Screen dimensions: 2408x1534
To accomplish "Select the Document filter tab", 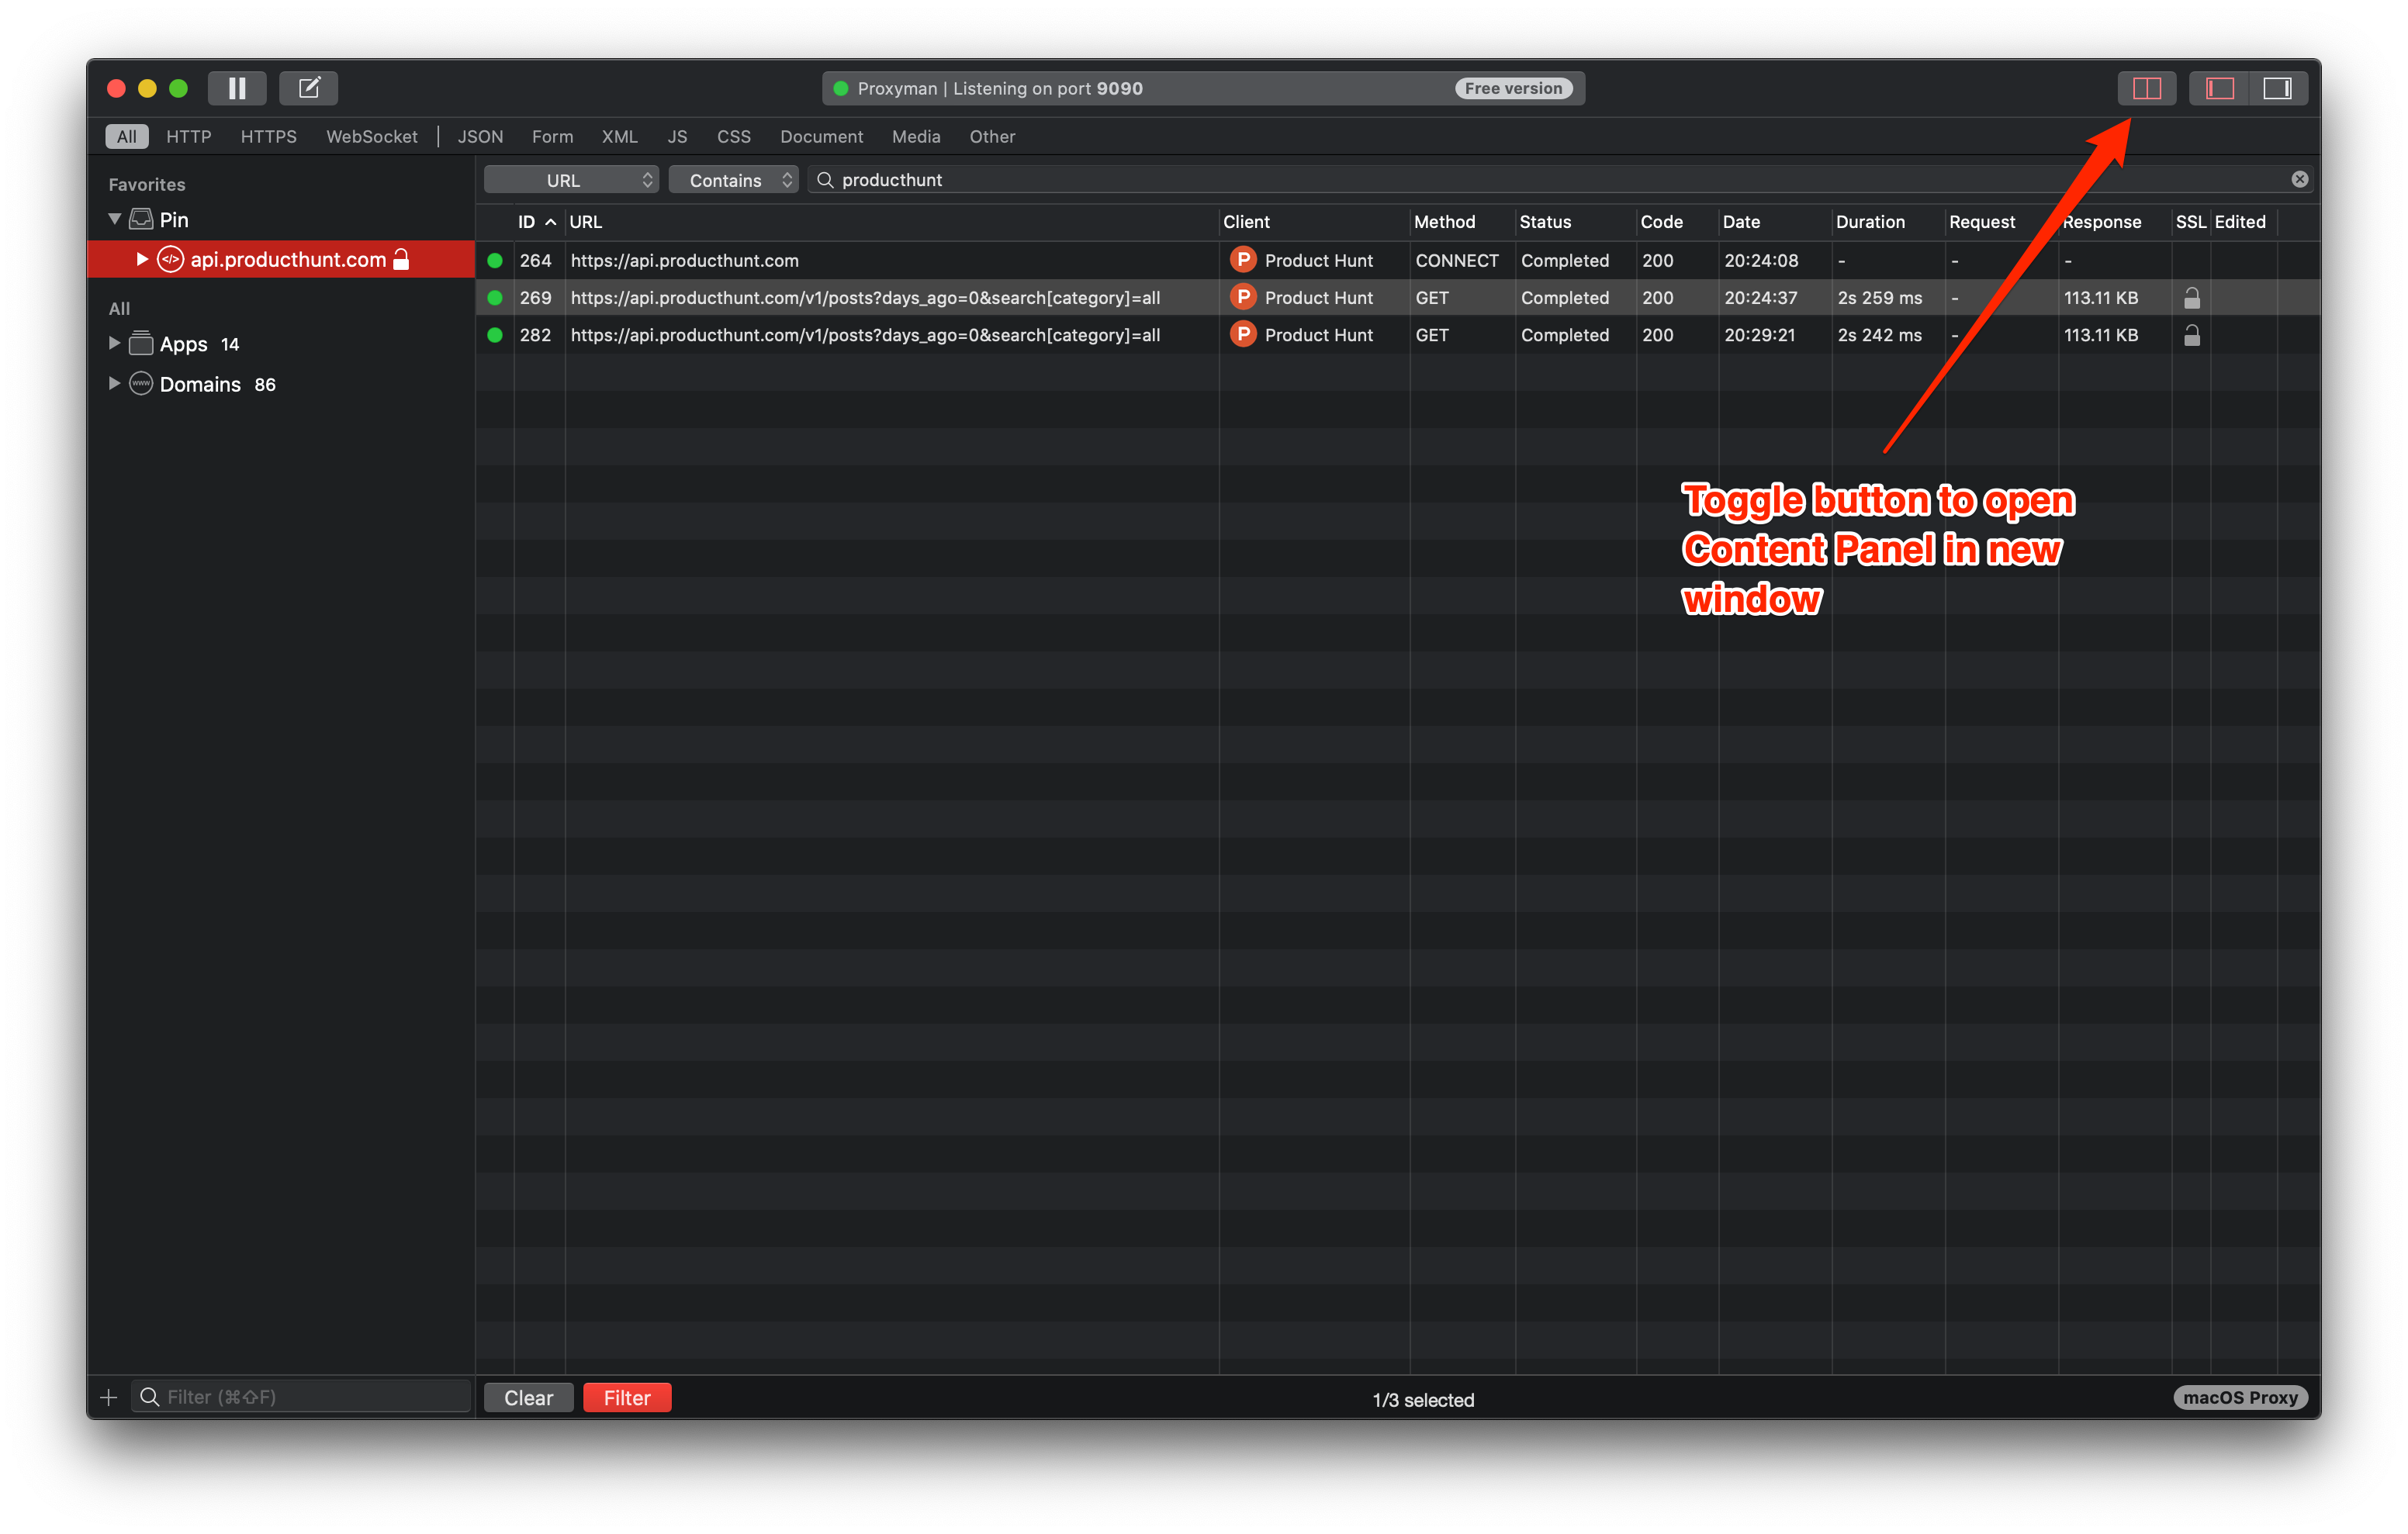I will (x=822, y=136).
